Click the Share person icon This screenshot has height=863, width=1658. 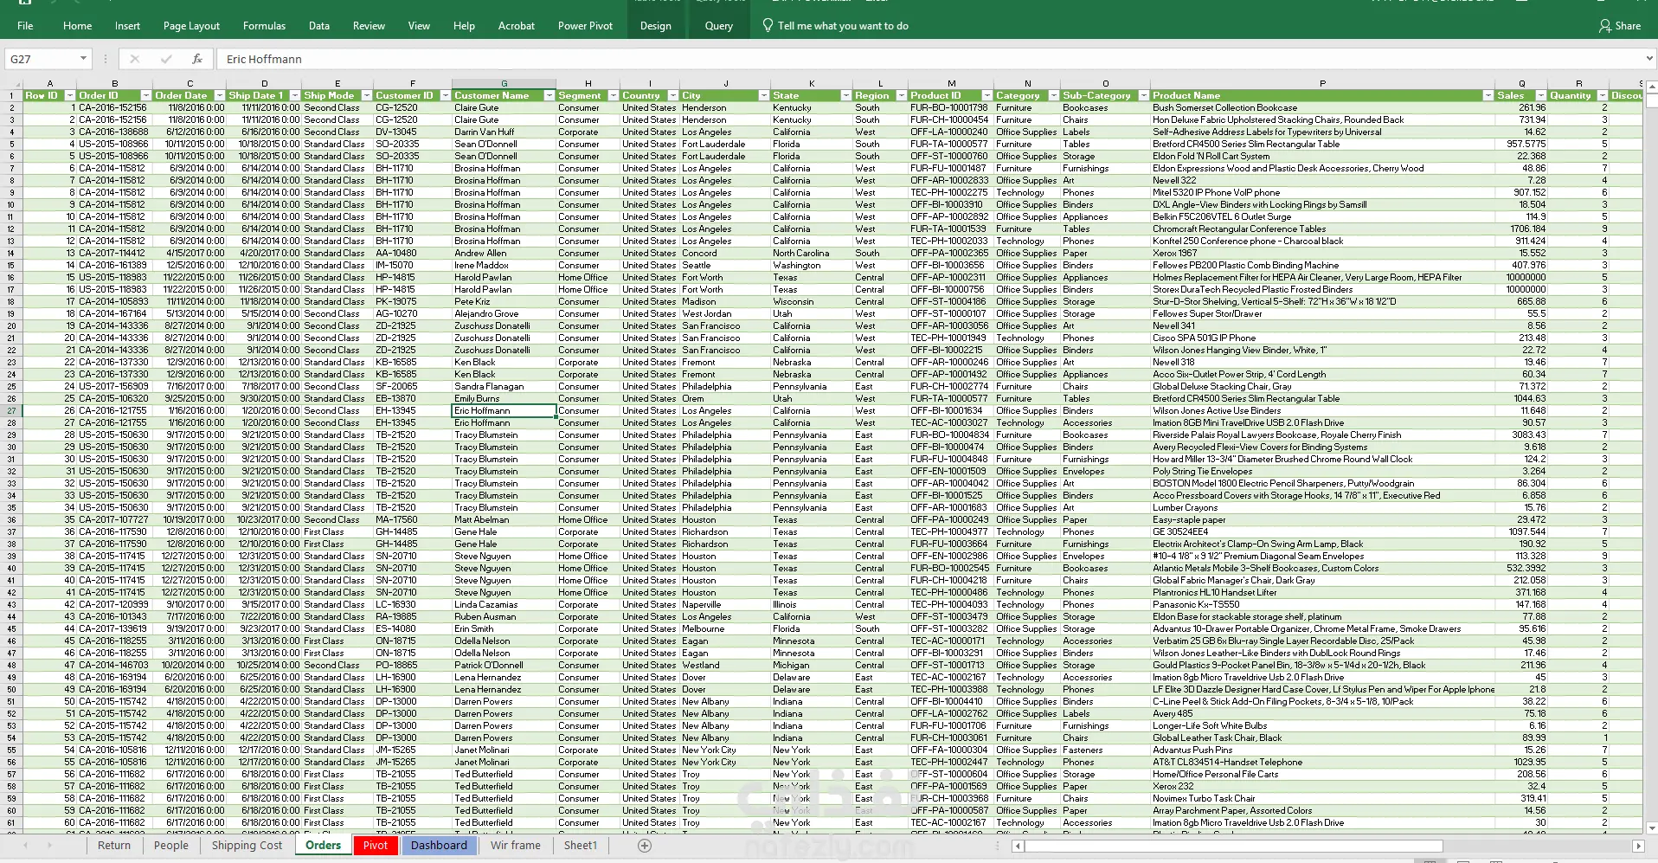point(1605,26)
